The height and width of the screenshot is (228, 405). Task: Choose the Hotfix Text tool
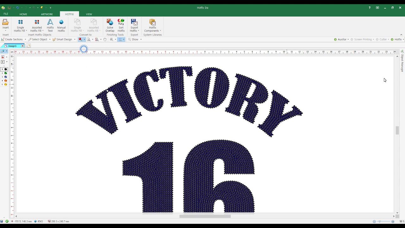point(50,25)
